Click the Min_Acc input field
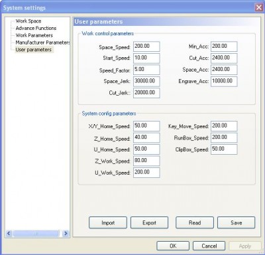265x255 pixels. tap(224, 46)
